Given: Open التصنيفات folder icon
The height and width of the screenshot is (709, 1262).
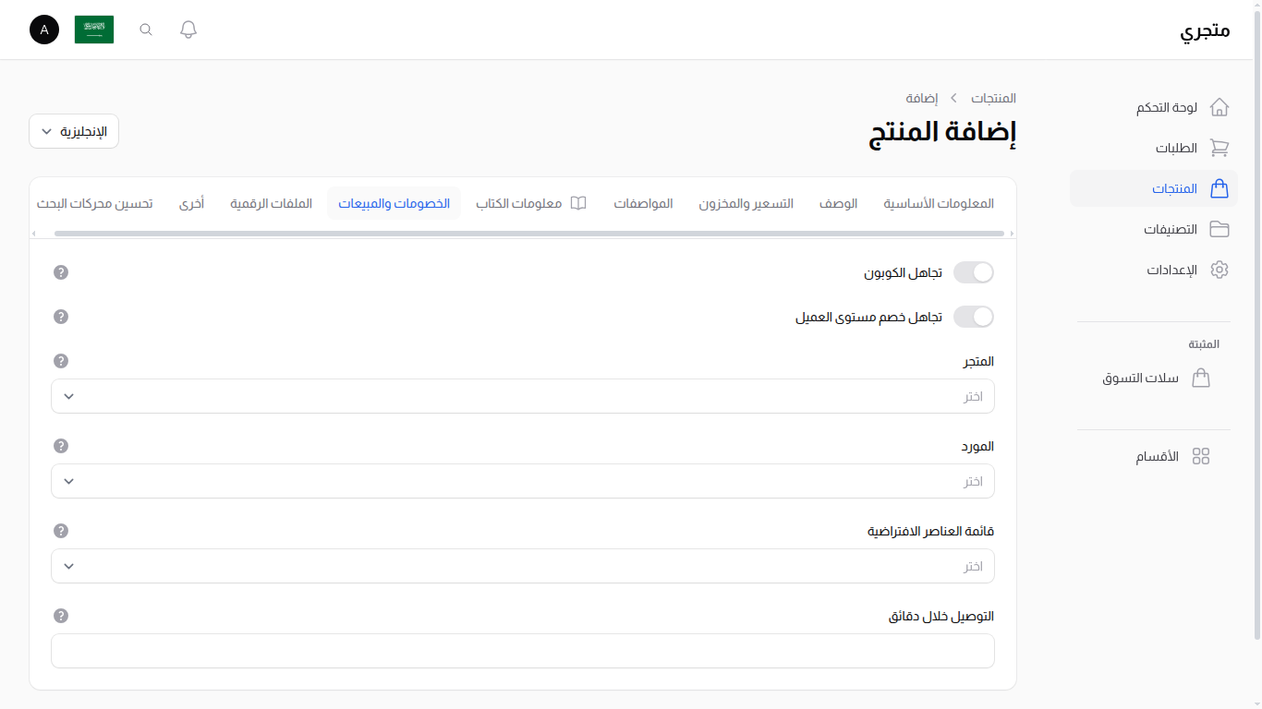Looking at the screenshot, I should (x=1220, y=229).
